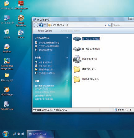Collapse the システムのタスク section
Viewport: 134px width, 138px height.
[x=67, y=38]
